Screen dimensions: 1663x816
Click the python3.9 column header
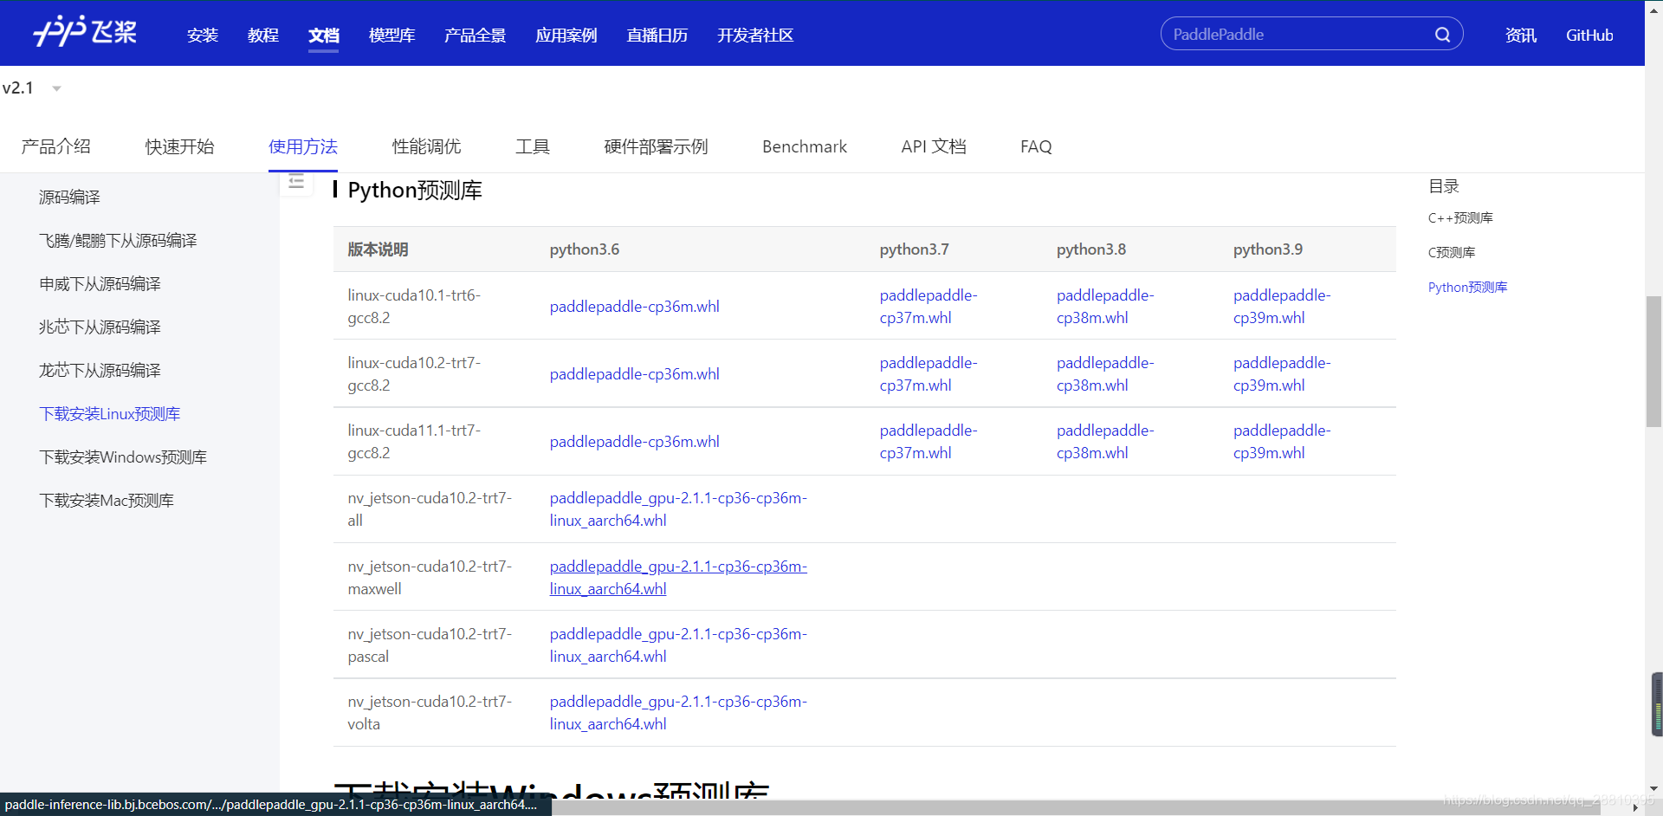pos(1268,249)
